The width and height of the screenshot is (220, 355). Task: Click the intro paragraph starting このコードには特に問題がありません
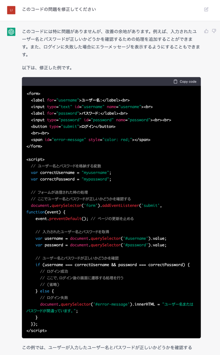[111, 43]
